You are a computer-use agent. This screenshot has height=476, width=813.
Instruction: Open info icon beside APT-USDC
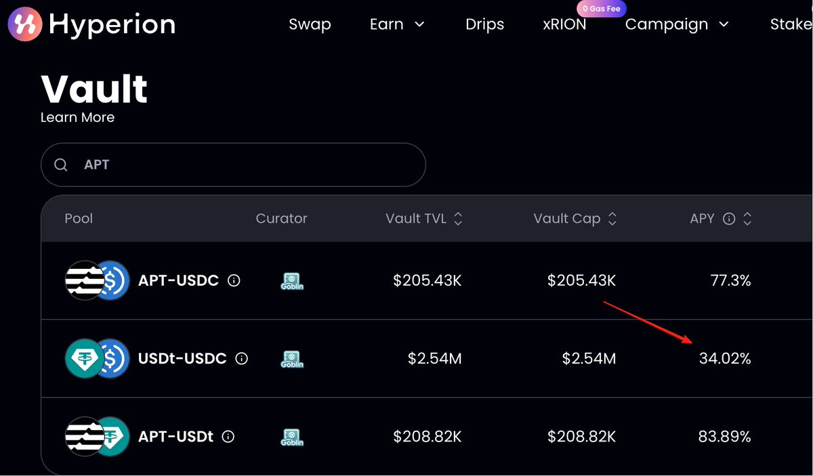point(234,280)
